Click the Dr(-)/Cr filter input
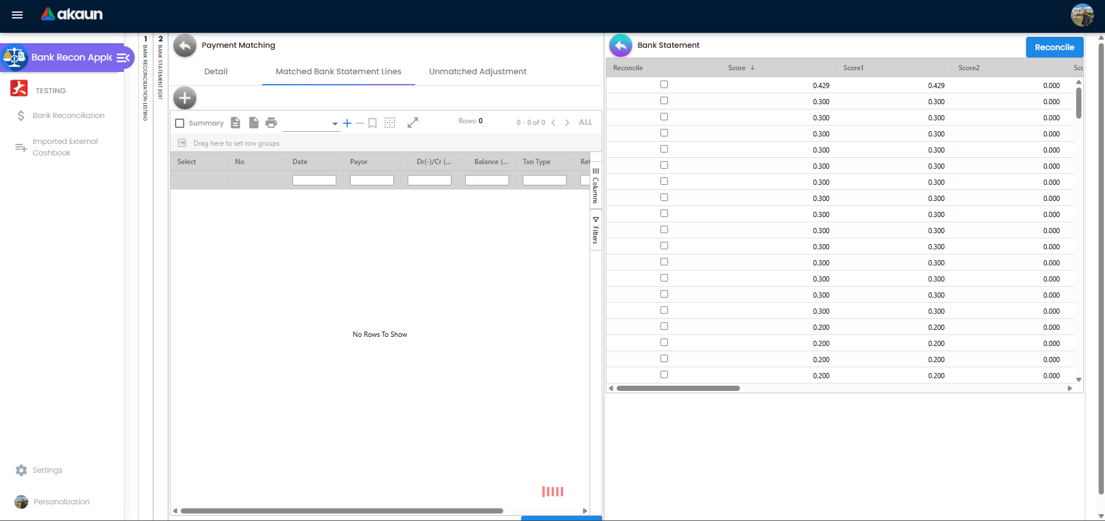Screen dimensions: 1105x521 [430, 180]
